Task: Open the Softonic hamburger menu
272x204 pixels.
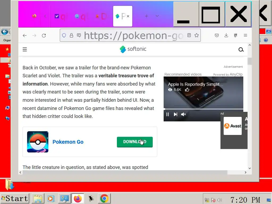Action: pos(25,49)
